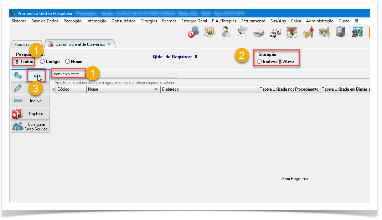The height and width of the screenshot is (220, 382).
Task: Select the Todos search radio button
Action: [17, 61]
